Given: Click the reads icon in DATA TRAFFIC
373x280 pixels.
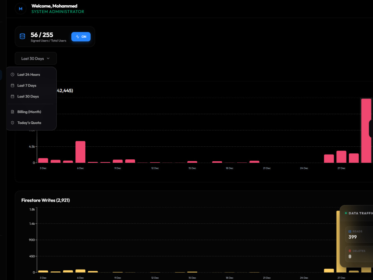Looking at the screenshot, I should point(350,231).
